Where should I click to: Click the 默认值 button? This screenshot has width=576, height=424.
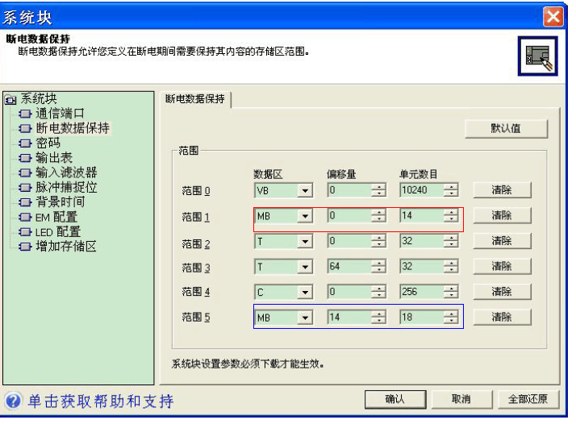tap(506, 128)
